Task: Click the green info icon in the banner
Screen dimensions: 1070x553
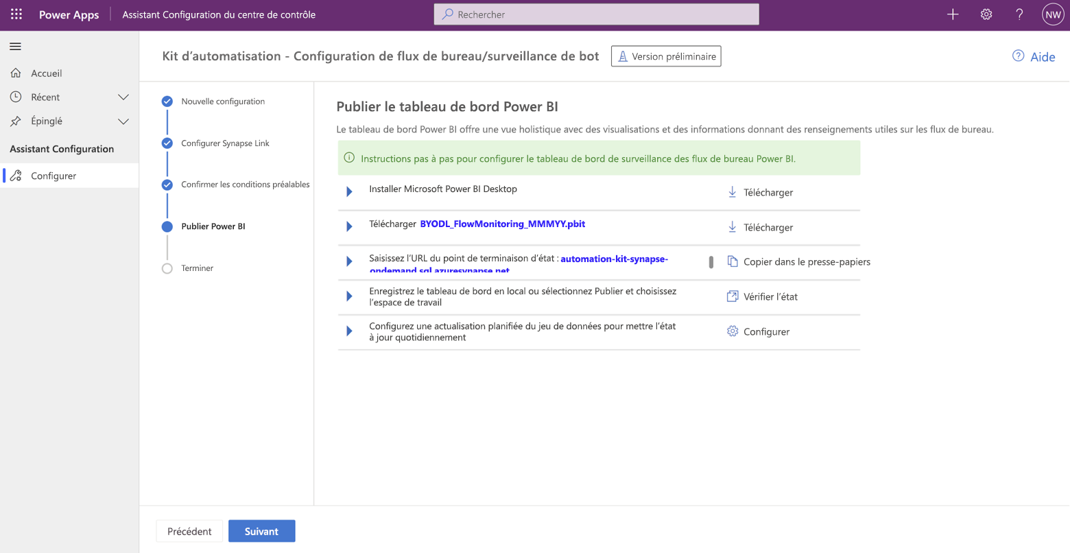Action: (x=349, y=158)
